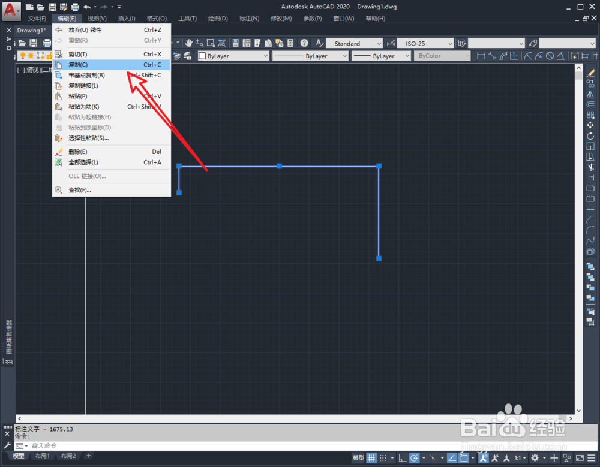
Task: Toggle polar tracking in status bar
Action: [x=414, y=458]
